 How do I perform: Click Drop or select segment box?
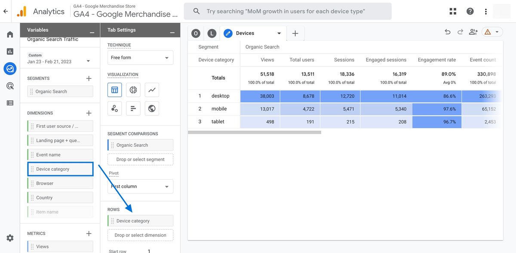140,160
